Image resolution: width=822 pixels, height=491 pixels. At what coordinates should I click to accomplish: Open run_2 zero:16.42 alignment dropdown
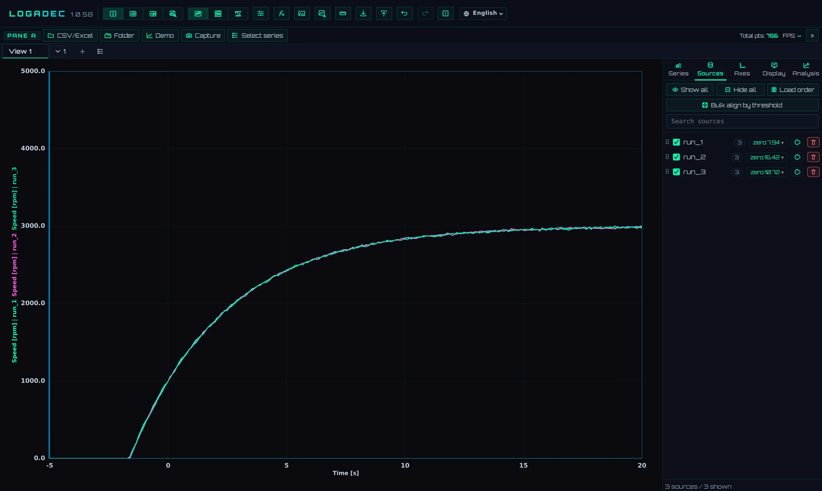767,158
